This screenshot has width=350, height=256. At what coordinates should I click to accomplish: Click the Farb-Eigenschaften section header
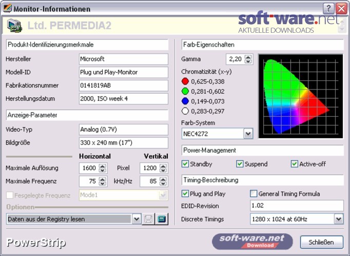coord(263,45)
